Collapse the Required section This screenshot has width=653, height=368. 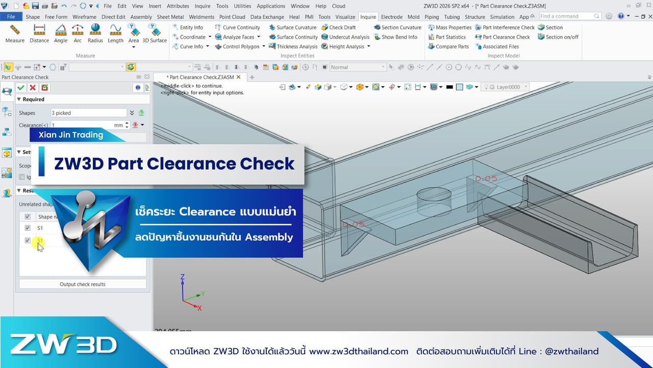coord(19,99)
